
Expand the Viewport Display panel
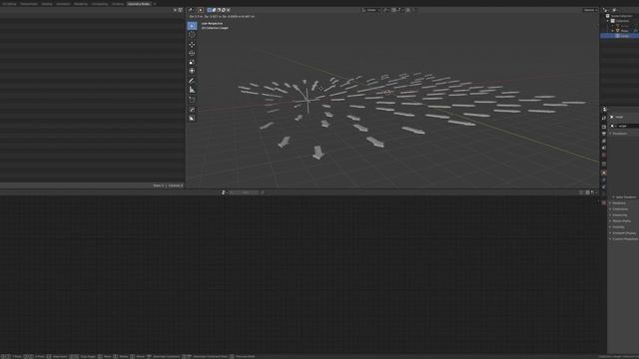click(x=623, y=233)
